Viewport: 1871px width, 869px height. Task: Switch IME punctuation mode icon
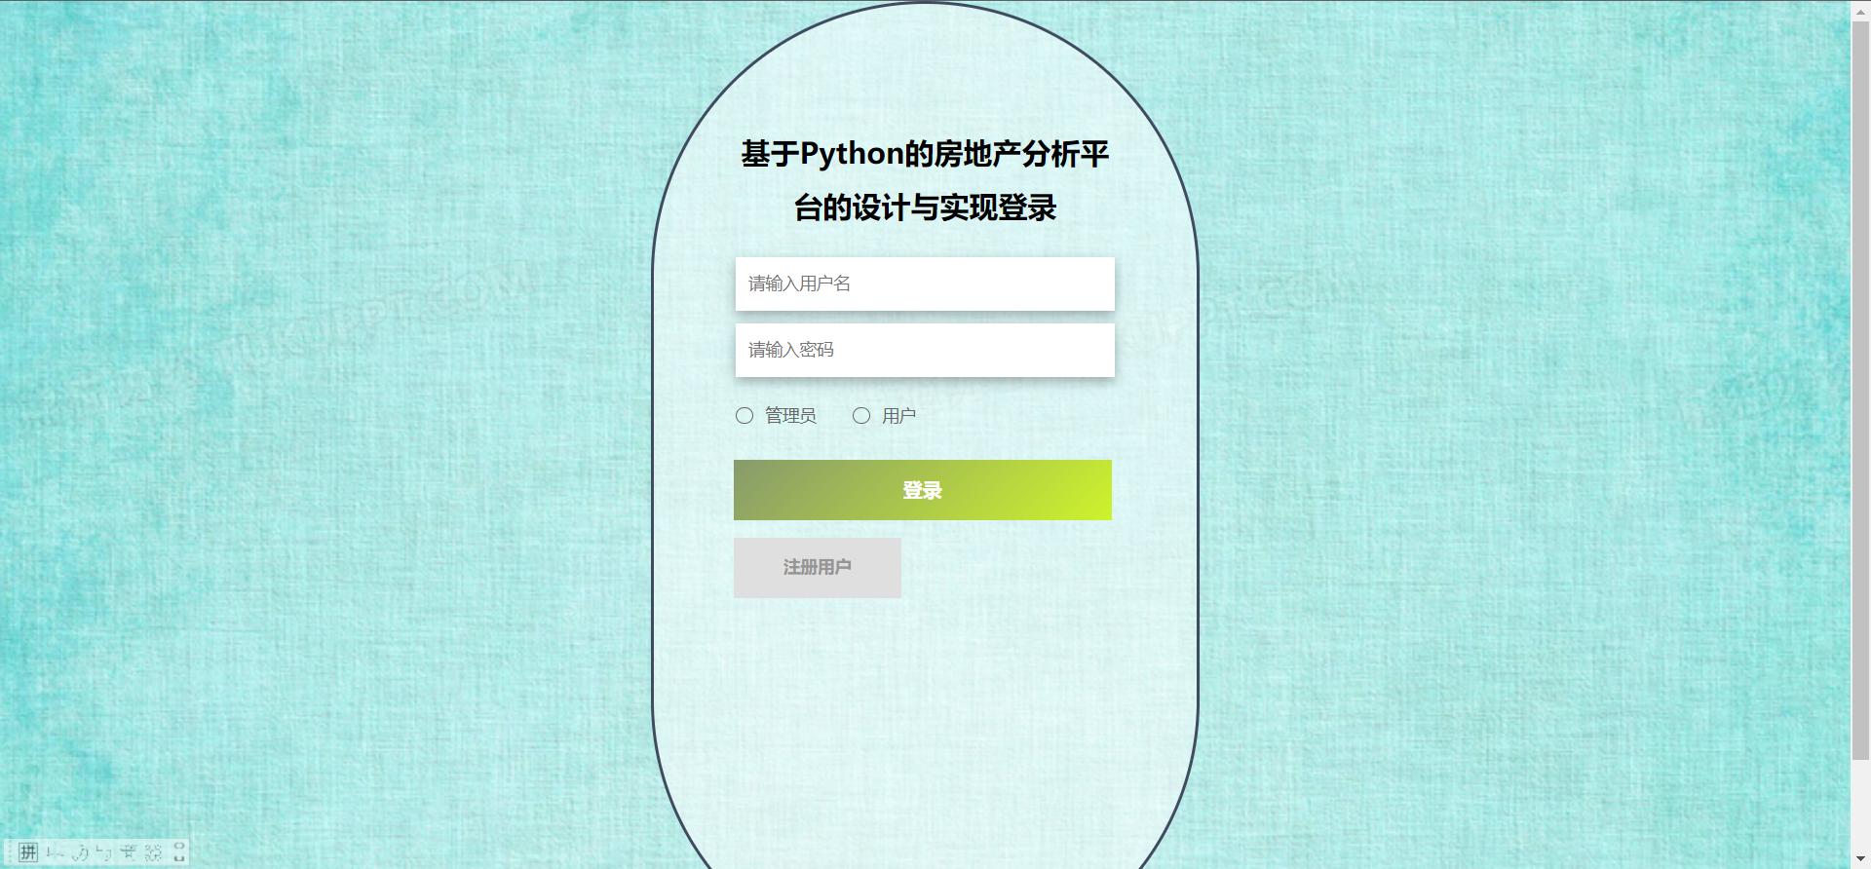(x=103, y=853)
